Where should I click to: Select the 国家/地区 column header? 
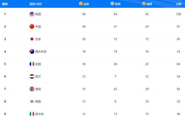[36, 4]
